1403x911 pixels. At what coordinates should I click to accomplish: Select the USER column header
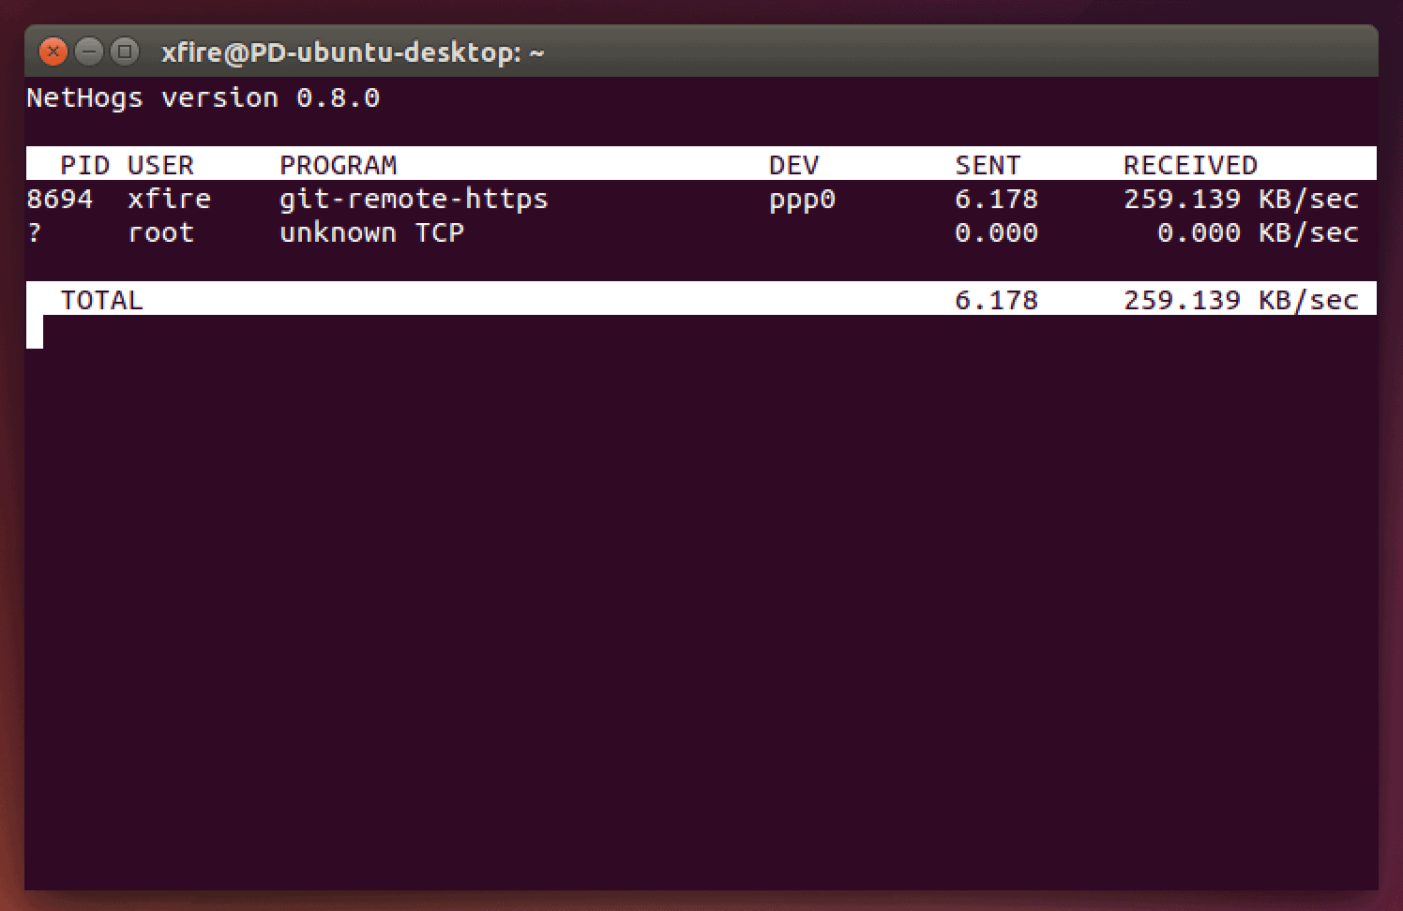pyautogui.click(x=160, y=166)
